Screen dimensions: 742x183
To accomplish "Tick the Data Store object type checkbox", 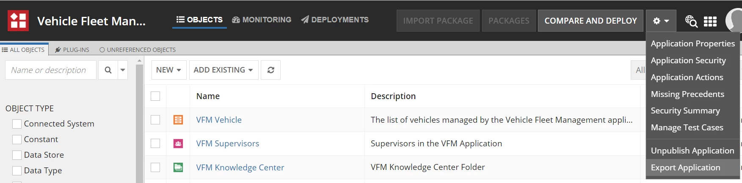I will (17, 155).
